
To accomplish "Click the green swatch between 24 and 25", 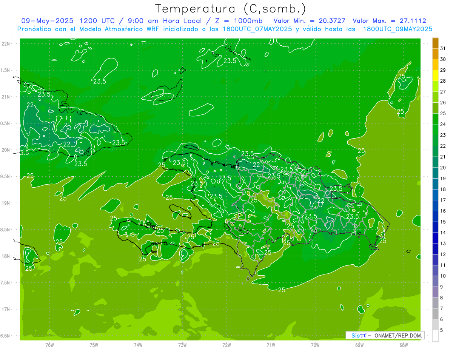I will pos(435,119).
